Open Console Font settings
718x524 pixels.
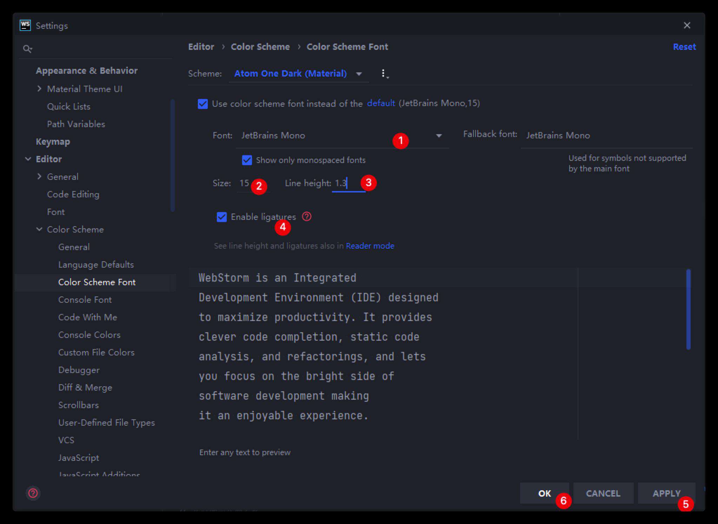coord(85,300)
